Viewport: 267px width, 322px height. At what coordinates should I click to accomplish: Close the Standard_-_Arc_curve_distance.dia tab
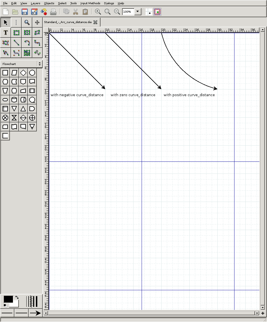(x=95, y=22)
